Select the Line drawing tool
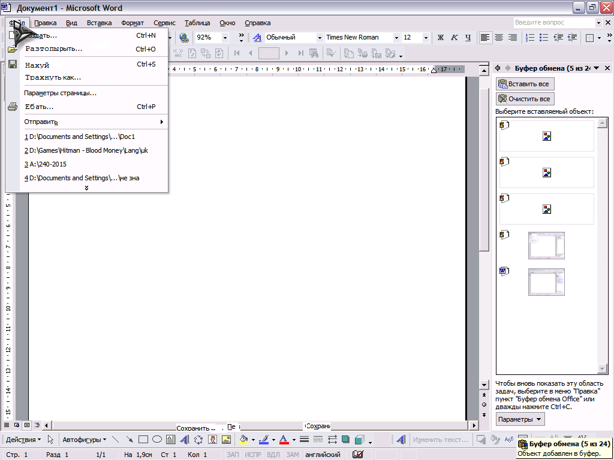Viewport: 614px width, 460px height. coord(115,440)
